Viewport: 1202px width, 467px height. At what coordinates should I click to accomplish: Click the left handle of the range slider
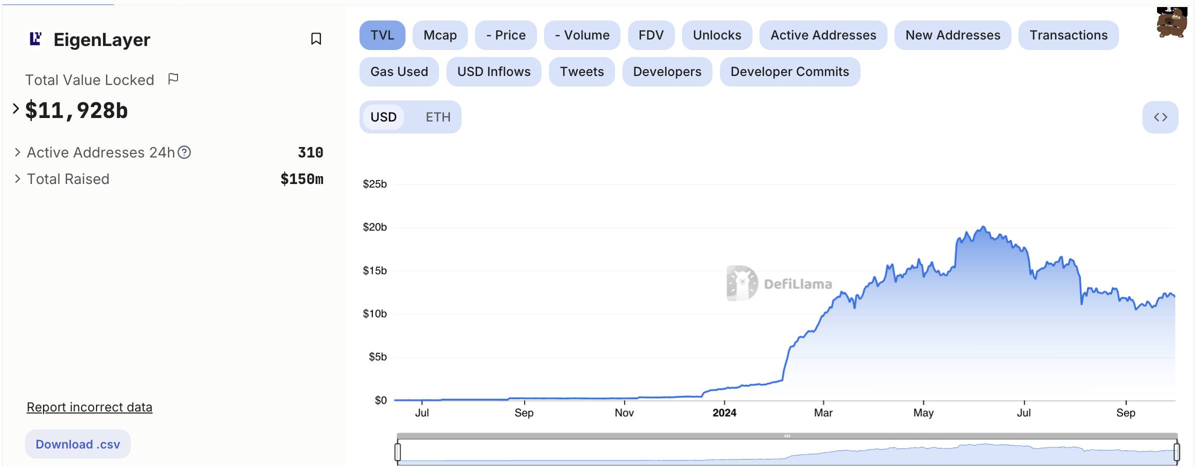(397, 451)
